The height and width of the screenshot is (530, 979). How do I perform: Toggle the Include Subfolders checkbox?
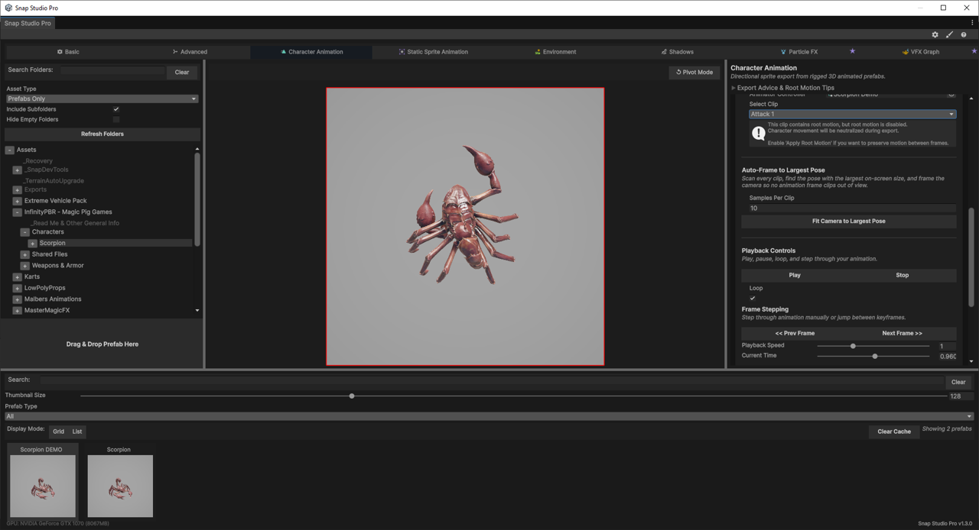[116, 109]
